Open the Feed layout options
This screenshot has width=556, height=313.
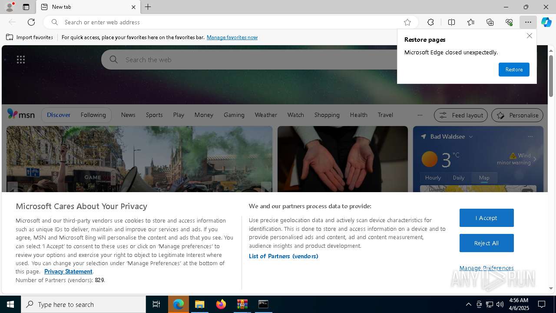461,115
